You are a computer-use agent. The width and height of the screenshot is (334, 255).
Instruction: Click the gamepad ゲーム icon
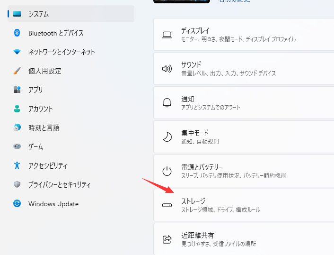tap(18, 146)
